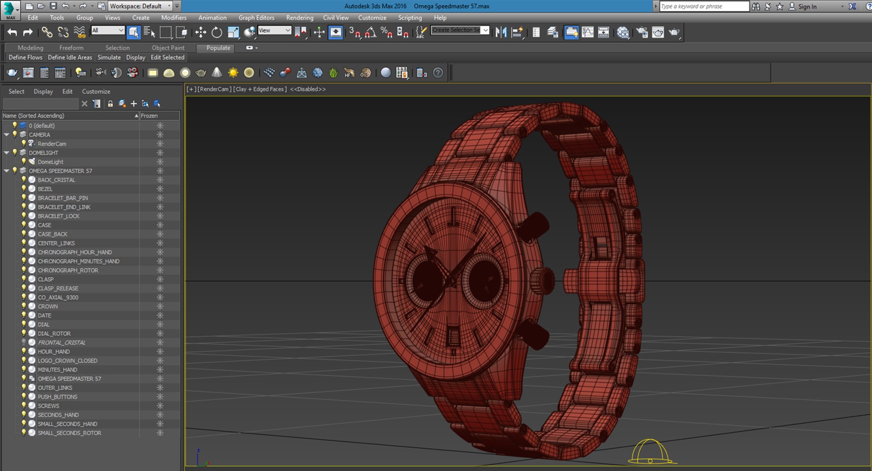Toggle visibility of BEZEL object
The width and height of the screenshot is (872, 471).
click(x=24, y=189)
